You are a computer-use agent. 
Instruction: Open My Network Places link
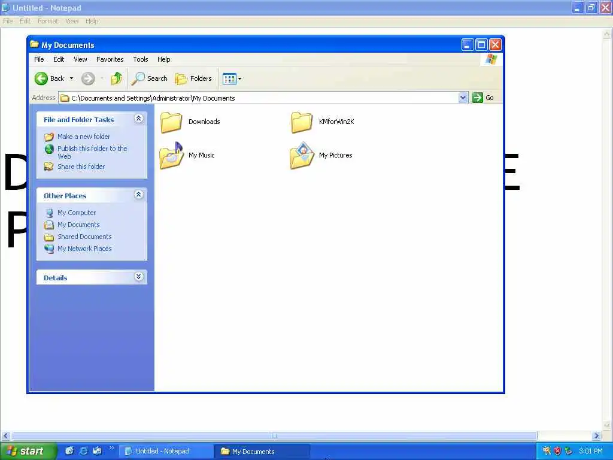(84, 249)
